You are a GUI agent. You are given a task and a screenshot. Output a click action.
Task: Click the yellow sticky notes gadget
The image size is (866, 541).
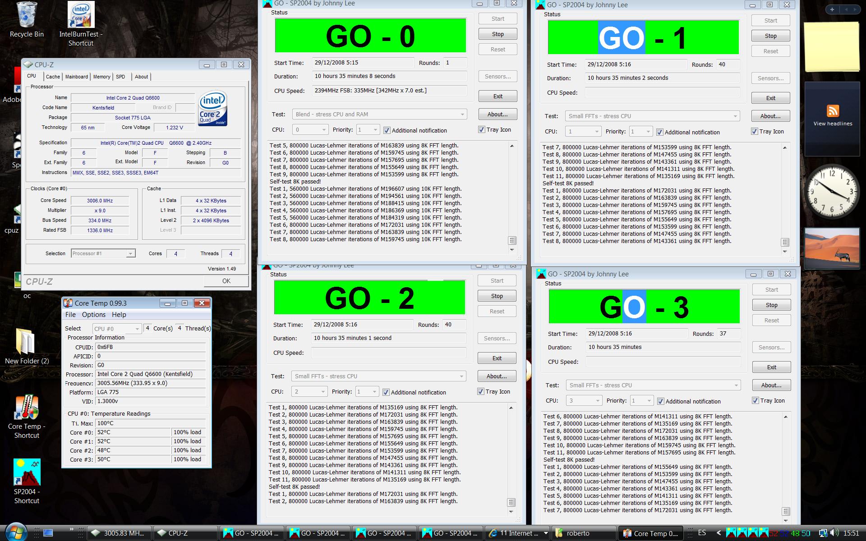coord(832,46)
